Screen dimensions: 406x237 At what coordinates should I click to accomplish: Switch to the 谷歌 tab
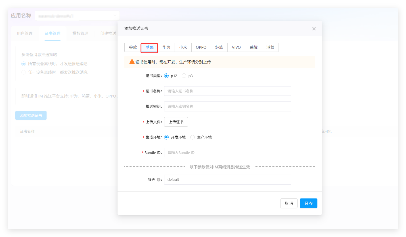click(133, 47)
